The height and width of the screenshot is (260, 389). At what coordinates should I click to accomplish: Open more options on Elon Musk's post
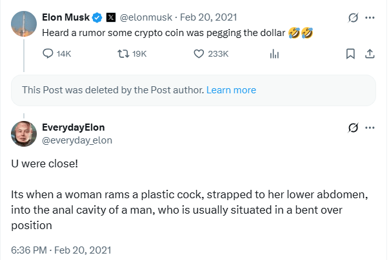(370, 17)
